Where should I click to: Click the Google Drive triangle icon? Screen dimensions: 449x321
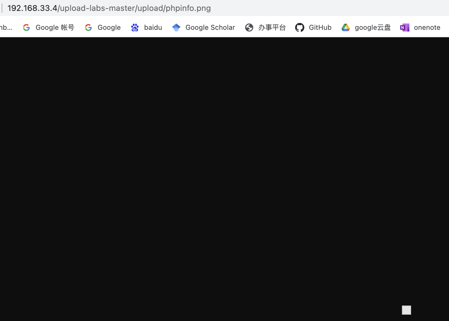[x=346, y=28]
